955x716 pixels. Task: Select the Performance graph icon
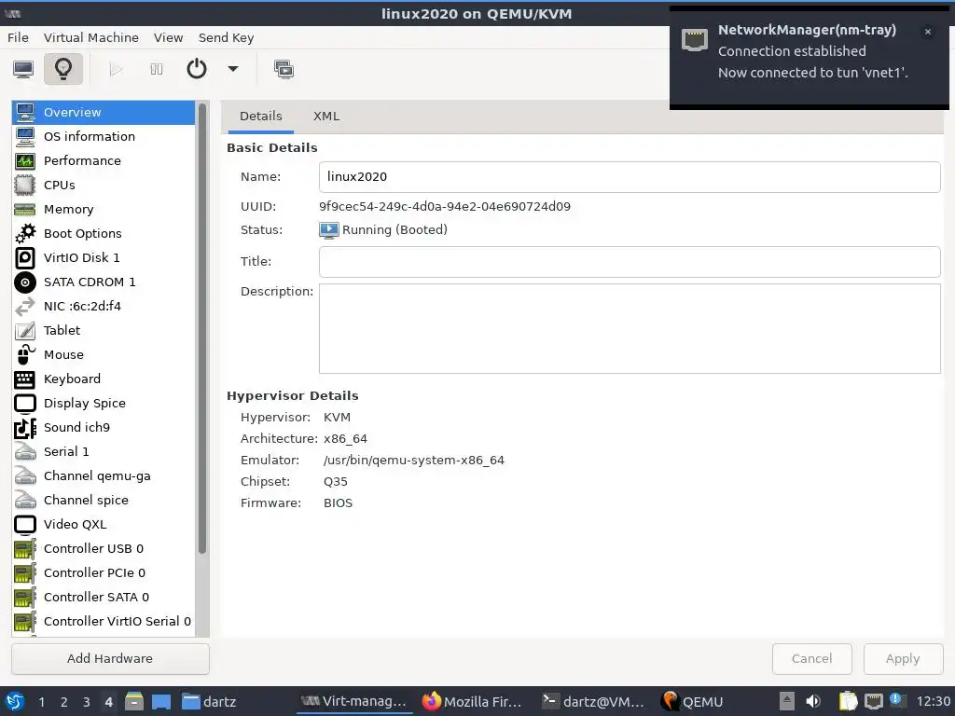25,160
